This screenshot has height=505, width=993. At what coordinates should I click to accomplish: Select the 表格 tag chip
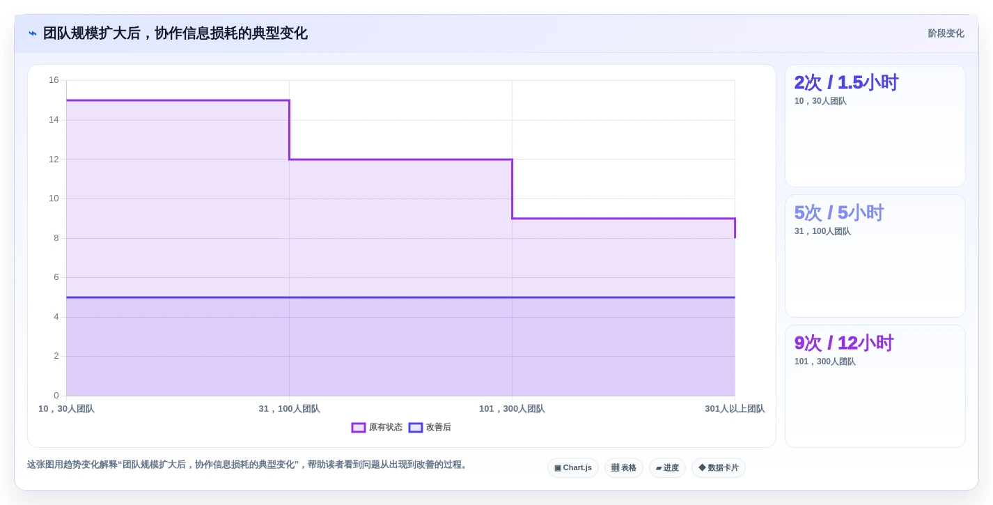[x=624, y=468]
